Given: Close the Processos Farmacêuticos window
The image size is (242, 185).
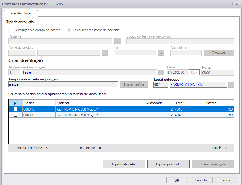Looking at the screenshot, I should click(237, 4).
